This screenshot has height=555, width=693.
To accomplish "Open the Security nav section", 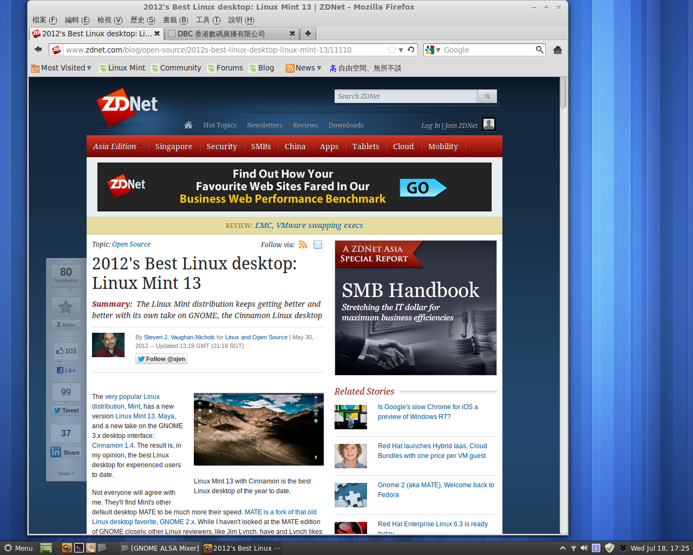I will [x=221, y=146].
